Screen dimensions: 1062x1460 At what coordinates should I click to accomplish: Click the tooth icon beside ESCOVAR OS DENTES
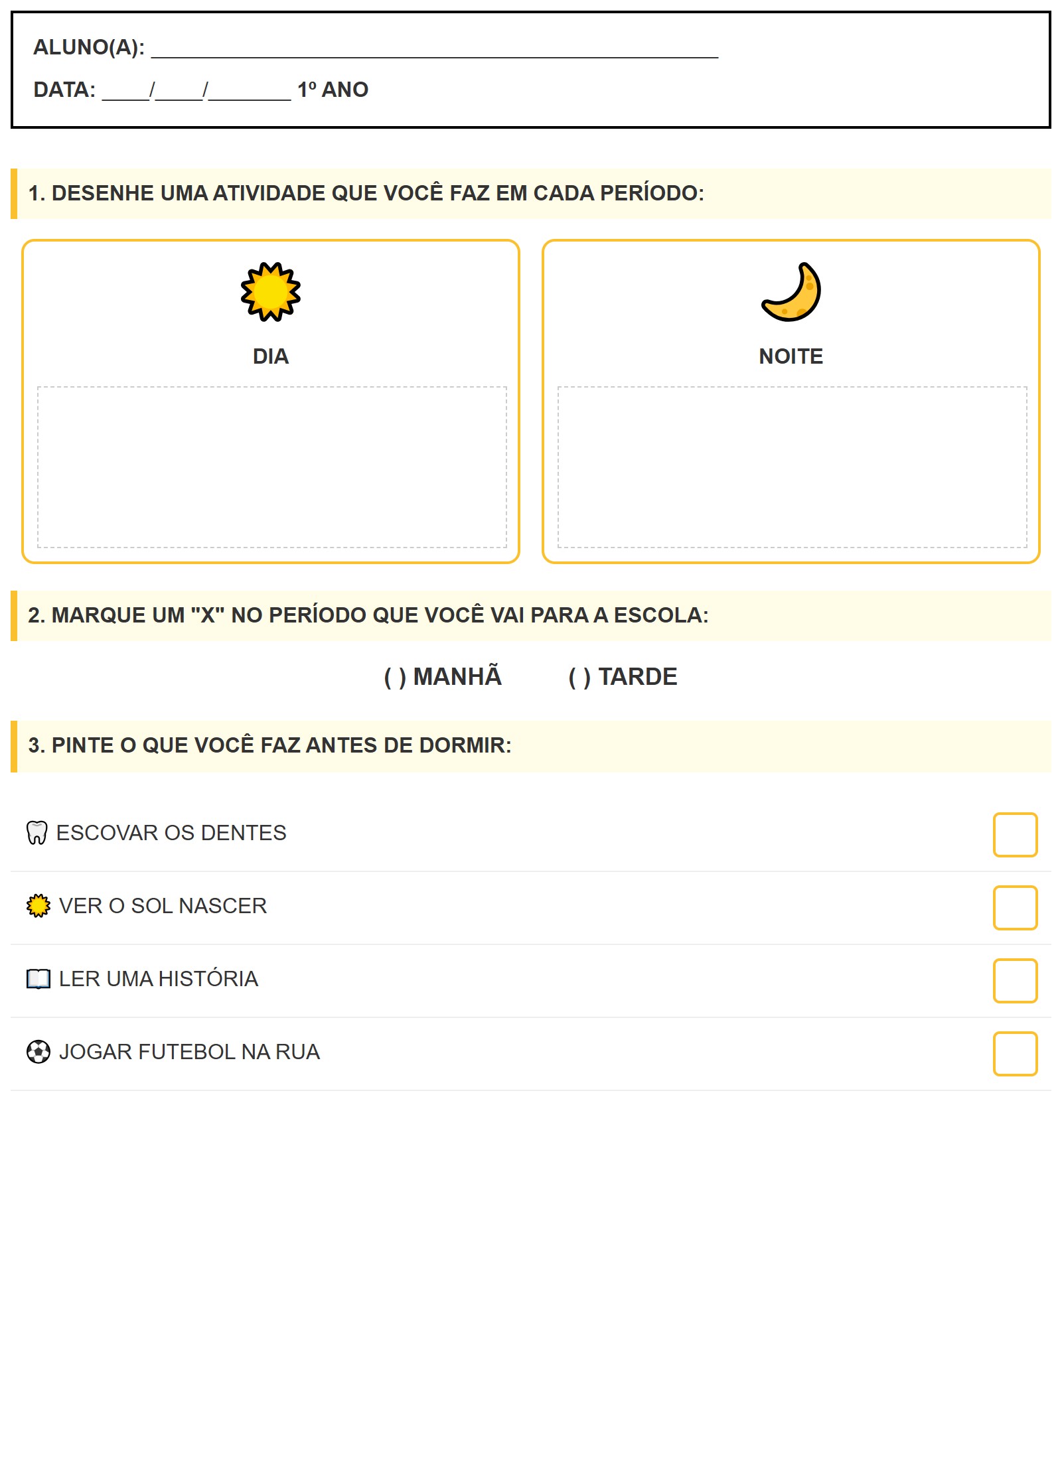tap(37, 833)
